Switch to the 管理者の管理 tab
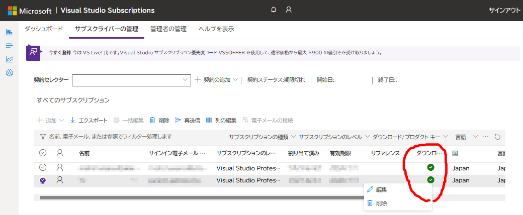 point(168,29)
